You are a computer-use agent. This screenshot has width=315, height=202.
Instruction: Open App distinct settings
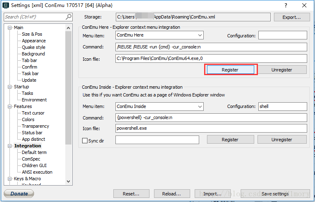click(33, 139)
